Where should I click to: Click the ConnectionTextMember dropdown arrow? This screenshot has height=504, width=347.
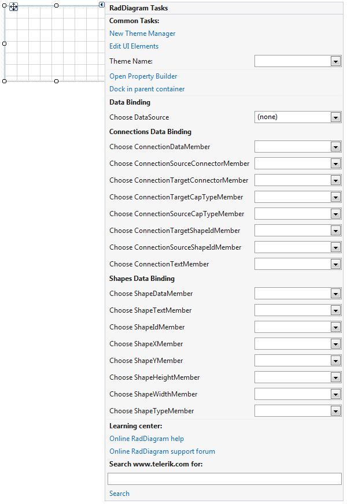pyautogui.click(x=336, y=264)
